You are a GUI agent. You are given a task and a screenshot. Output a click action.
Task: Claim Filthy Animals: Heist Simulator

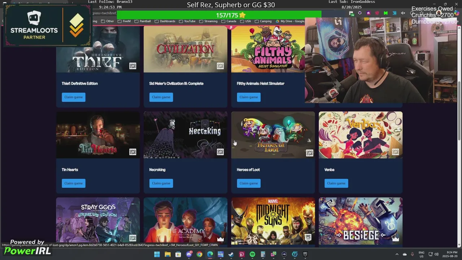tap(249, 97)
